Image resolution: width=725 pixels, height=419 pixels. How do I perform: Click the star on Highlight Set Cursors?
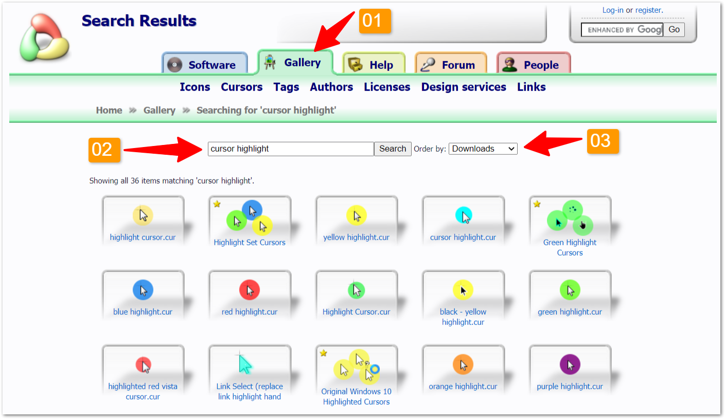pos(217,204)
